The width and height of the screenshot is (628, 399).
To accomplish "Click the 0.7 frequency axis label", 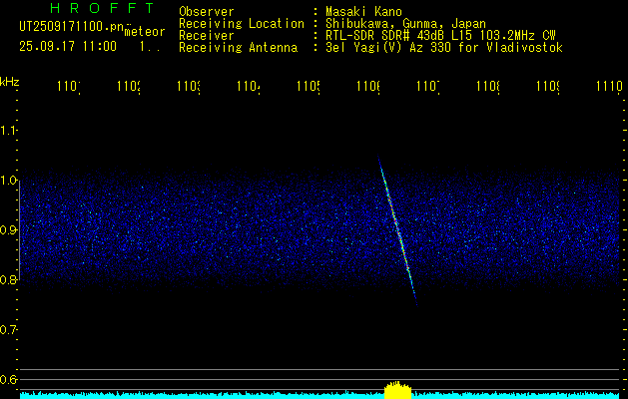I will point(9,329).
